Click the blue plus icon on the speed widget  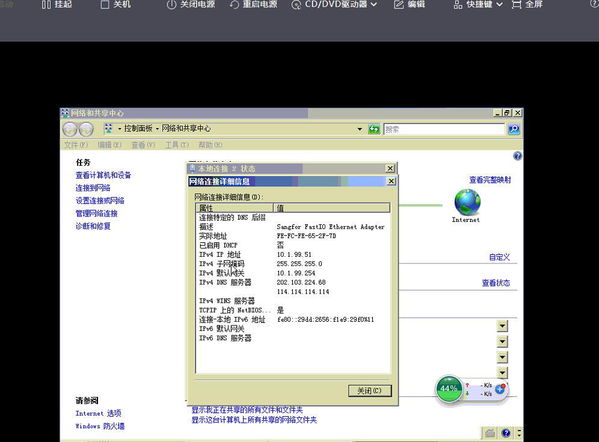coord(500,389)
